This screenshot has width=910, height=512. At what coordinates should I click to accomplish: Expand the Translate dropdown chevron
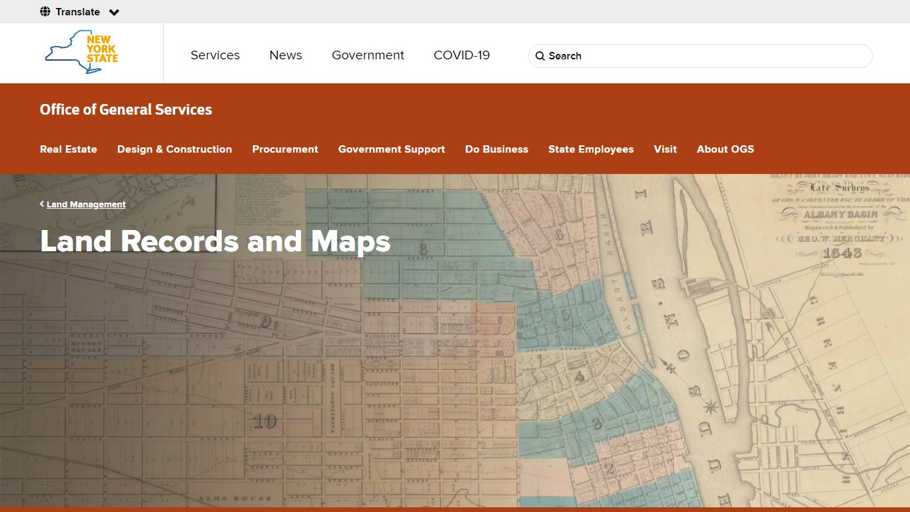pos(114,12)
